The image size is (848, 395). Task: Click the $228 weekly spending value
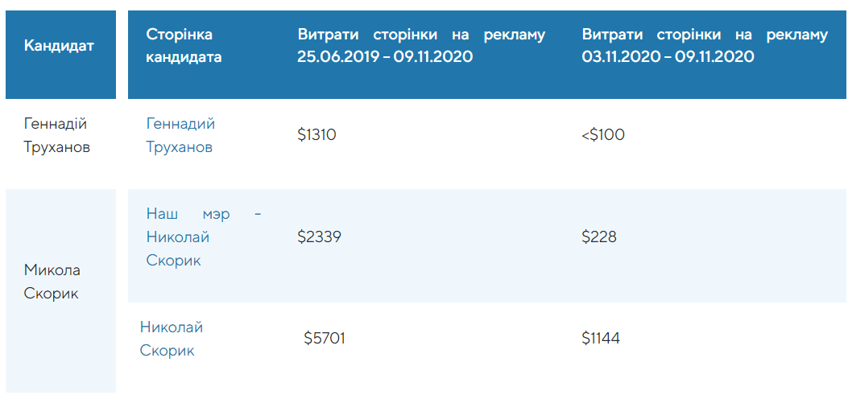pyautogui.click(x=599, y=237)
